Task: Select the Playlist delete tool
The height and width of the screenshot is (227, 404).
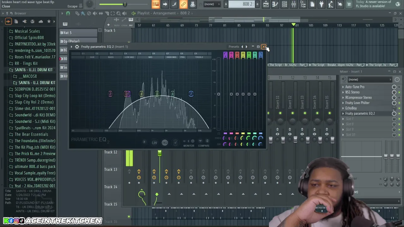Action: [x=89, y=13]
